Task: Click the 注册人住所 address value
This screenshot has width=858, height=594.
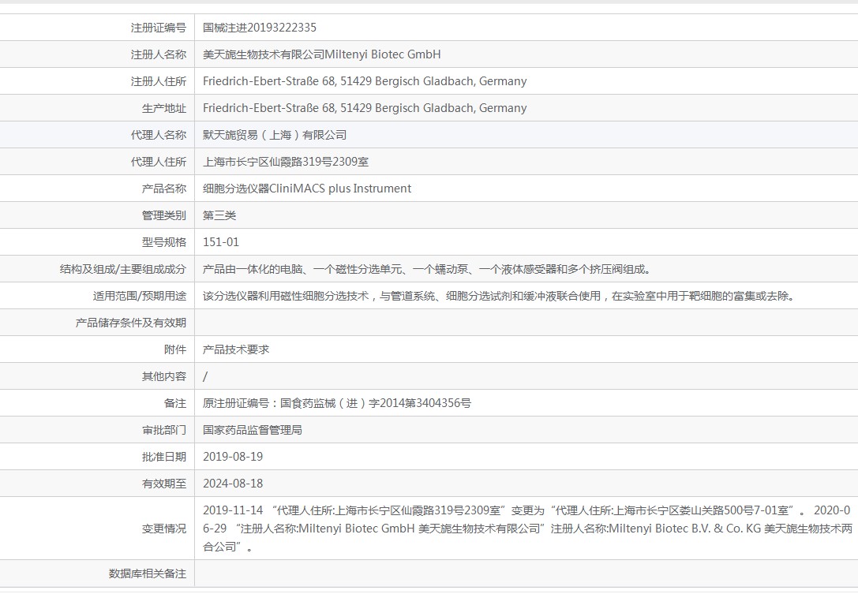Action: (365, 81)
